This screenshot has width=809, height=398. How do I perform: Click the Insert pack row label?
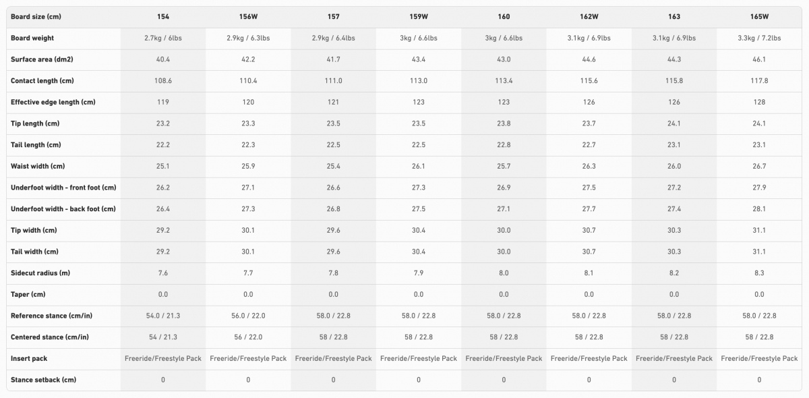point(29,358)
